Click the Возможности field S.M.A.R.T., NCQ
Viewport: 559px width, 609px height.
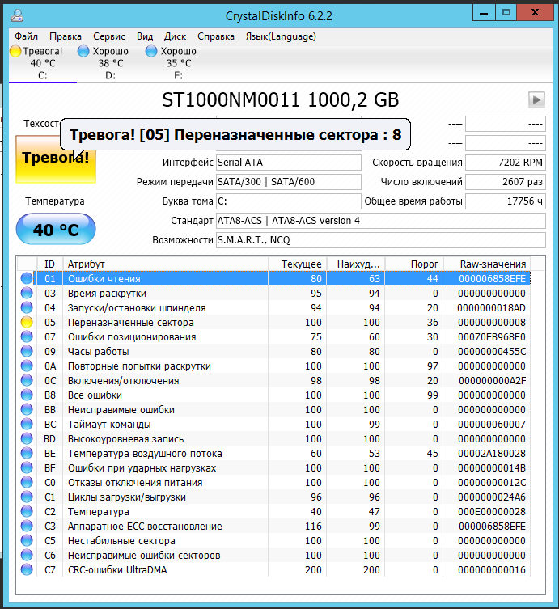pyautogui.click(x=381, y=240)
